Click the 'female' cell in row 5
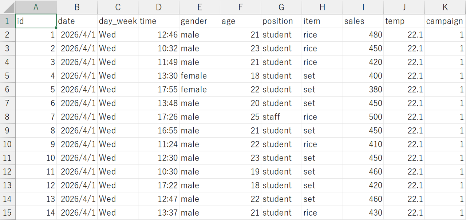This screenshot has height=220, width=466. pos(199,76)
